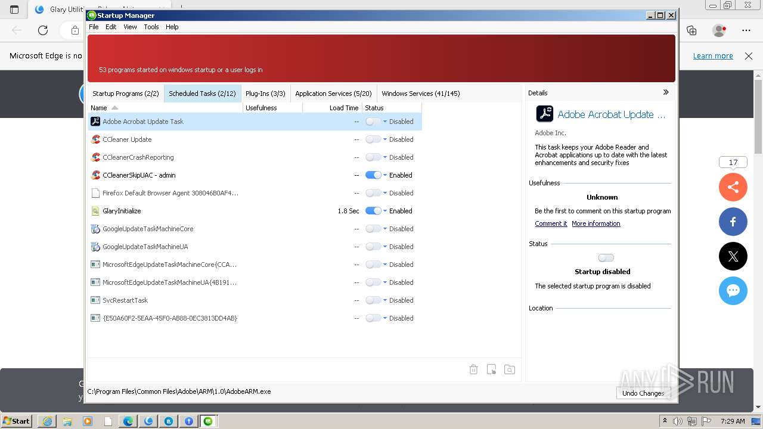Click the network icon in system tray
Viewport: 763px width, 429px height.
coord(691,421)
